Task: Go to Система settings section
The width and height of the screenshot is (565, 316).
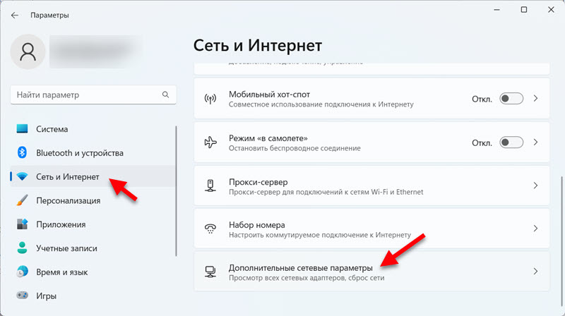Action: pos(52,129)
